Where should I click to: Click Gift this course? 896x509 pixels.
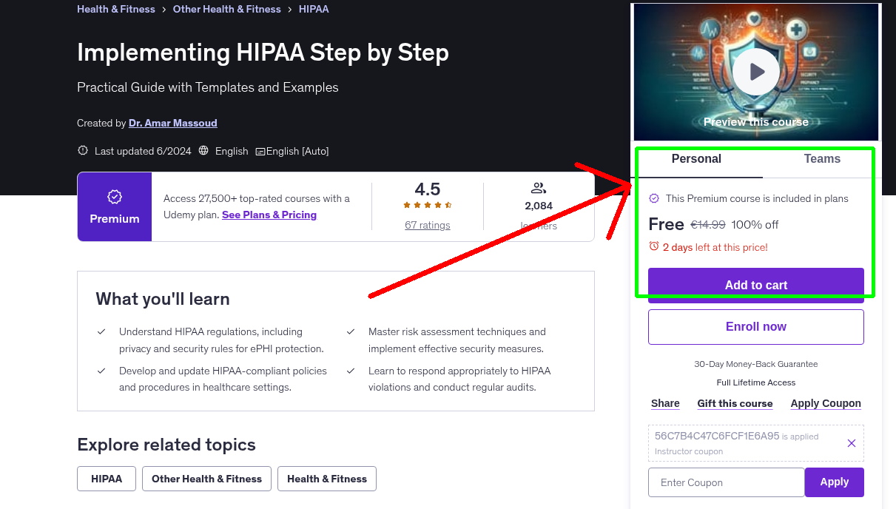(735, 403)
